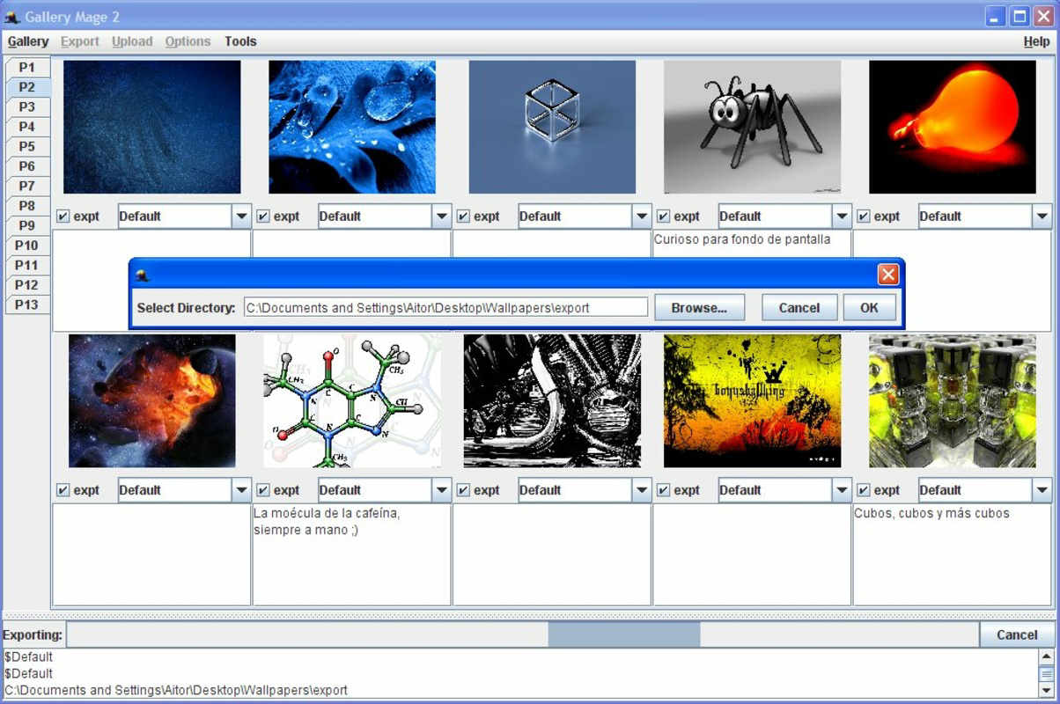Click the dialog title bar wizard icon
This screenshot has height=704, width=1060.
click(143, 275)
